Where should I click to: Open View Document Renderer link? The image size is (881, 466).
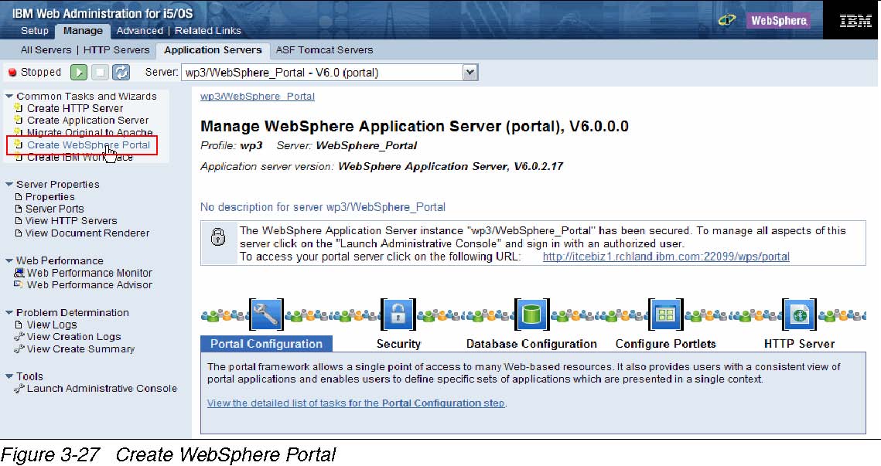(x=87, y=233)
